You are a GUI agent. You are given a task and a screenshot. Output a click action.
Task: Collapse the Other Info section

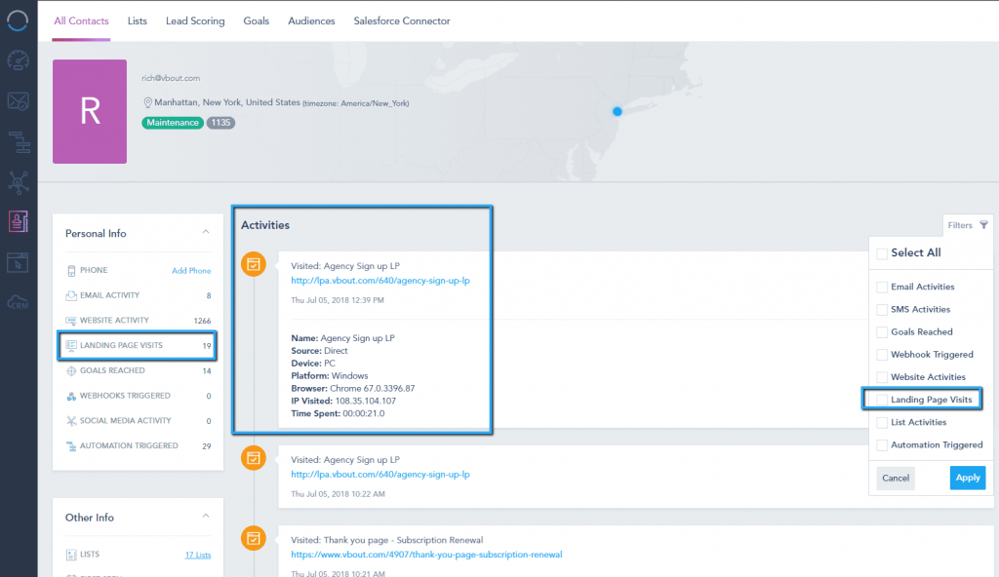pos(205,516)
